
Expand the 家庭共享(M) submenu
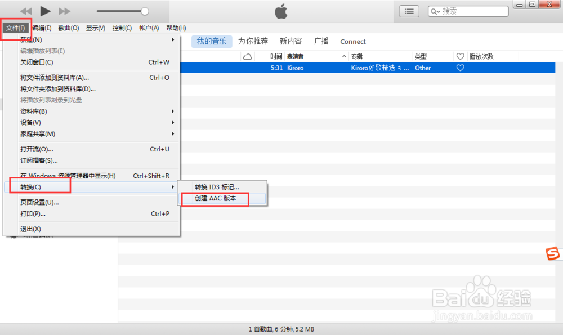pyautogui.click(x=92, y=134)
